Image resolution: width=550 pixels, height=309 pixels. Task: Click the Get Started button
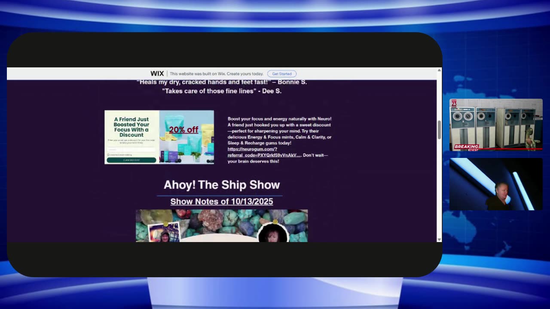282,74
